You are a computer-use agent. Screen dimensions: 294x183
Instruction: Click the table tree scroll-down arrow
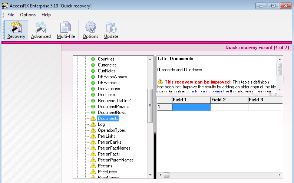pos(150,175)
